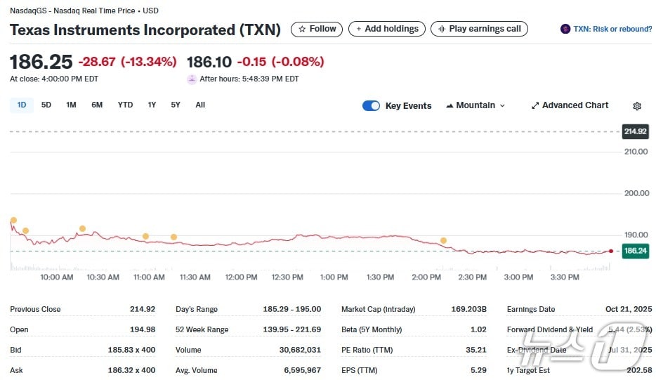Play earnings call audio
Image resolution: width=656 pixels, height=380 pixels.
(479, 29)
